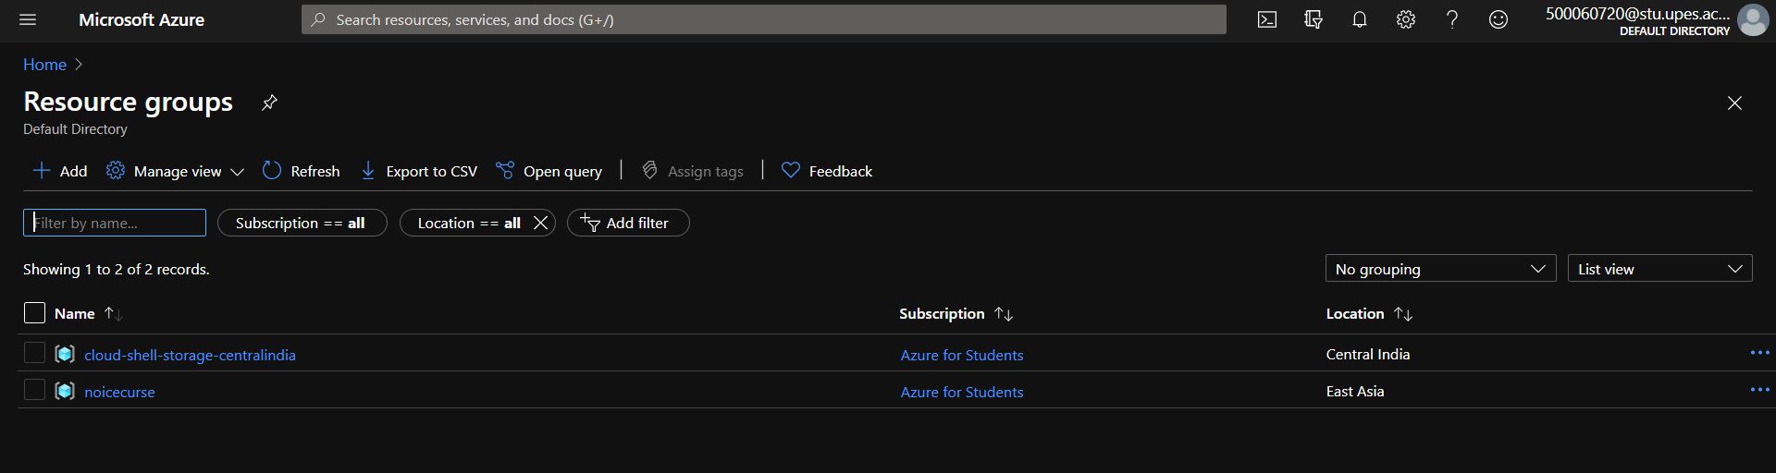
Task: Open Azure for Students subscription in first row
Action: [x=962, y=355]
